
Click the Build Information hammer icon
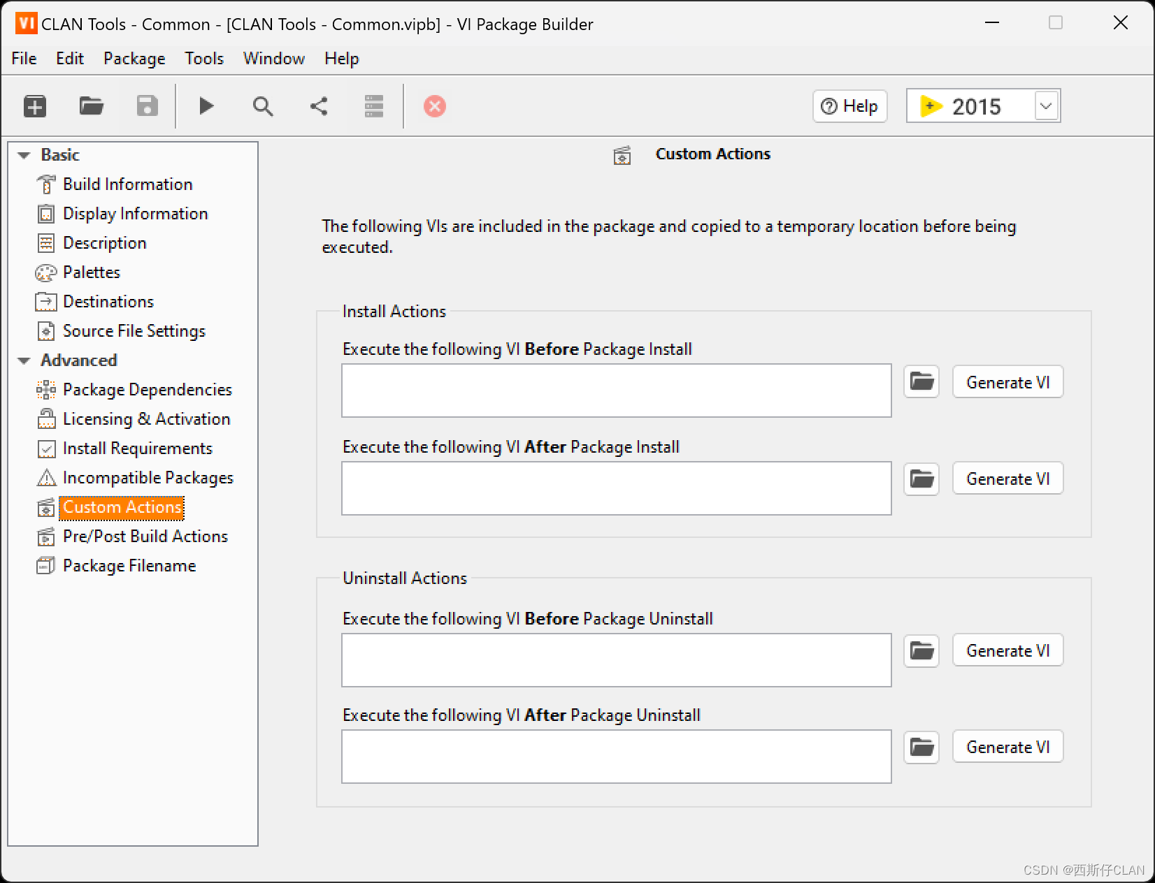click(x=46, y=184)
